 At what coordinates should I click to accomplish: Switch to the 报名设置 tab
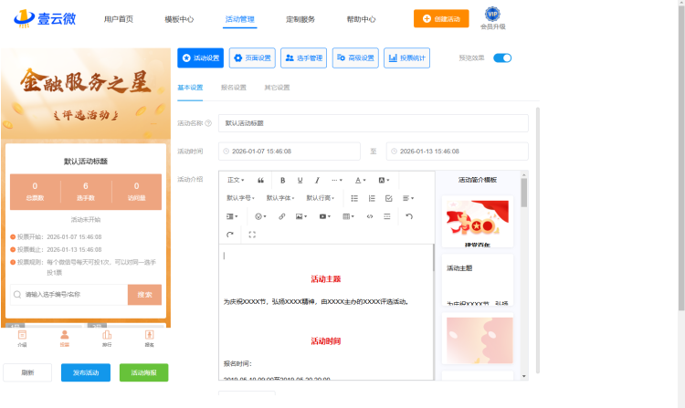[233, 88]
